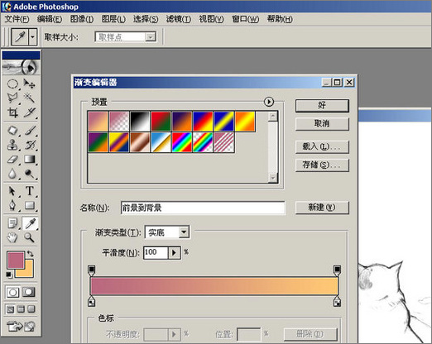Open the 编辑(E) menu

click(x=50, y=19)
